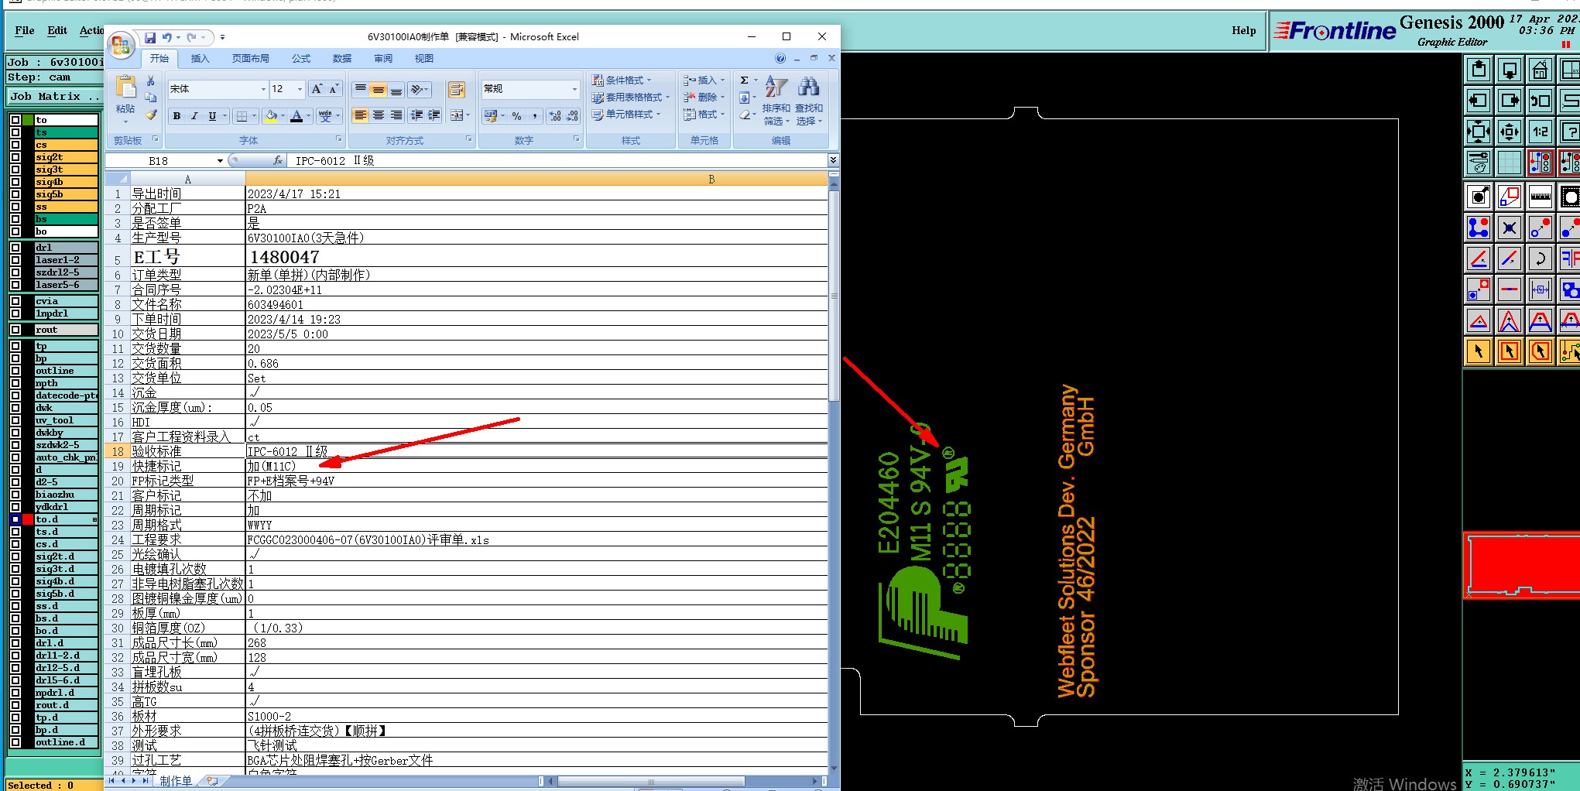Click Genesis rectangle-area select arrow tool
The image size is (1580, 791).
(1510, 351)
